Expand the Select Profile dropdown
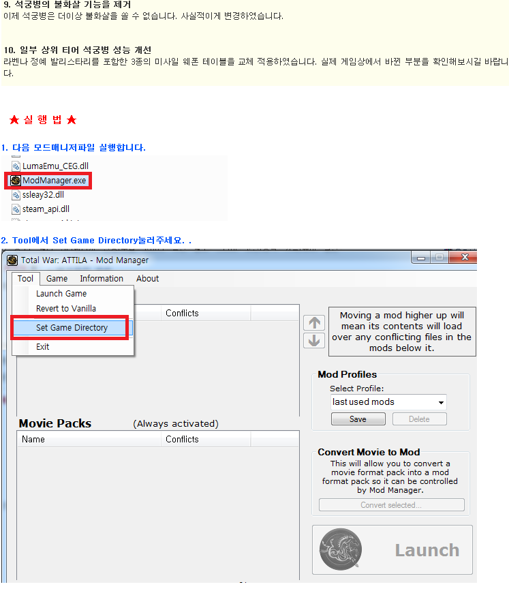The height and width of the screenshot is (591, 509). click(x=441, y=402)
